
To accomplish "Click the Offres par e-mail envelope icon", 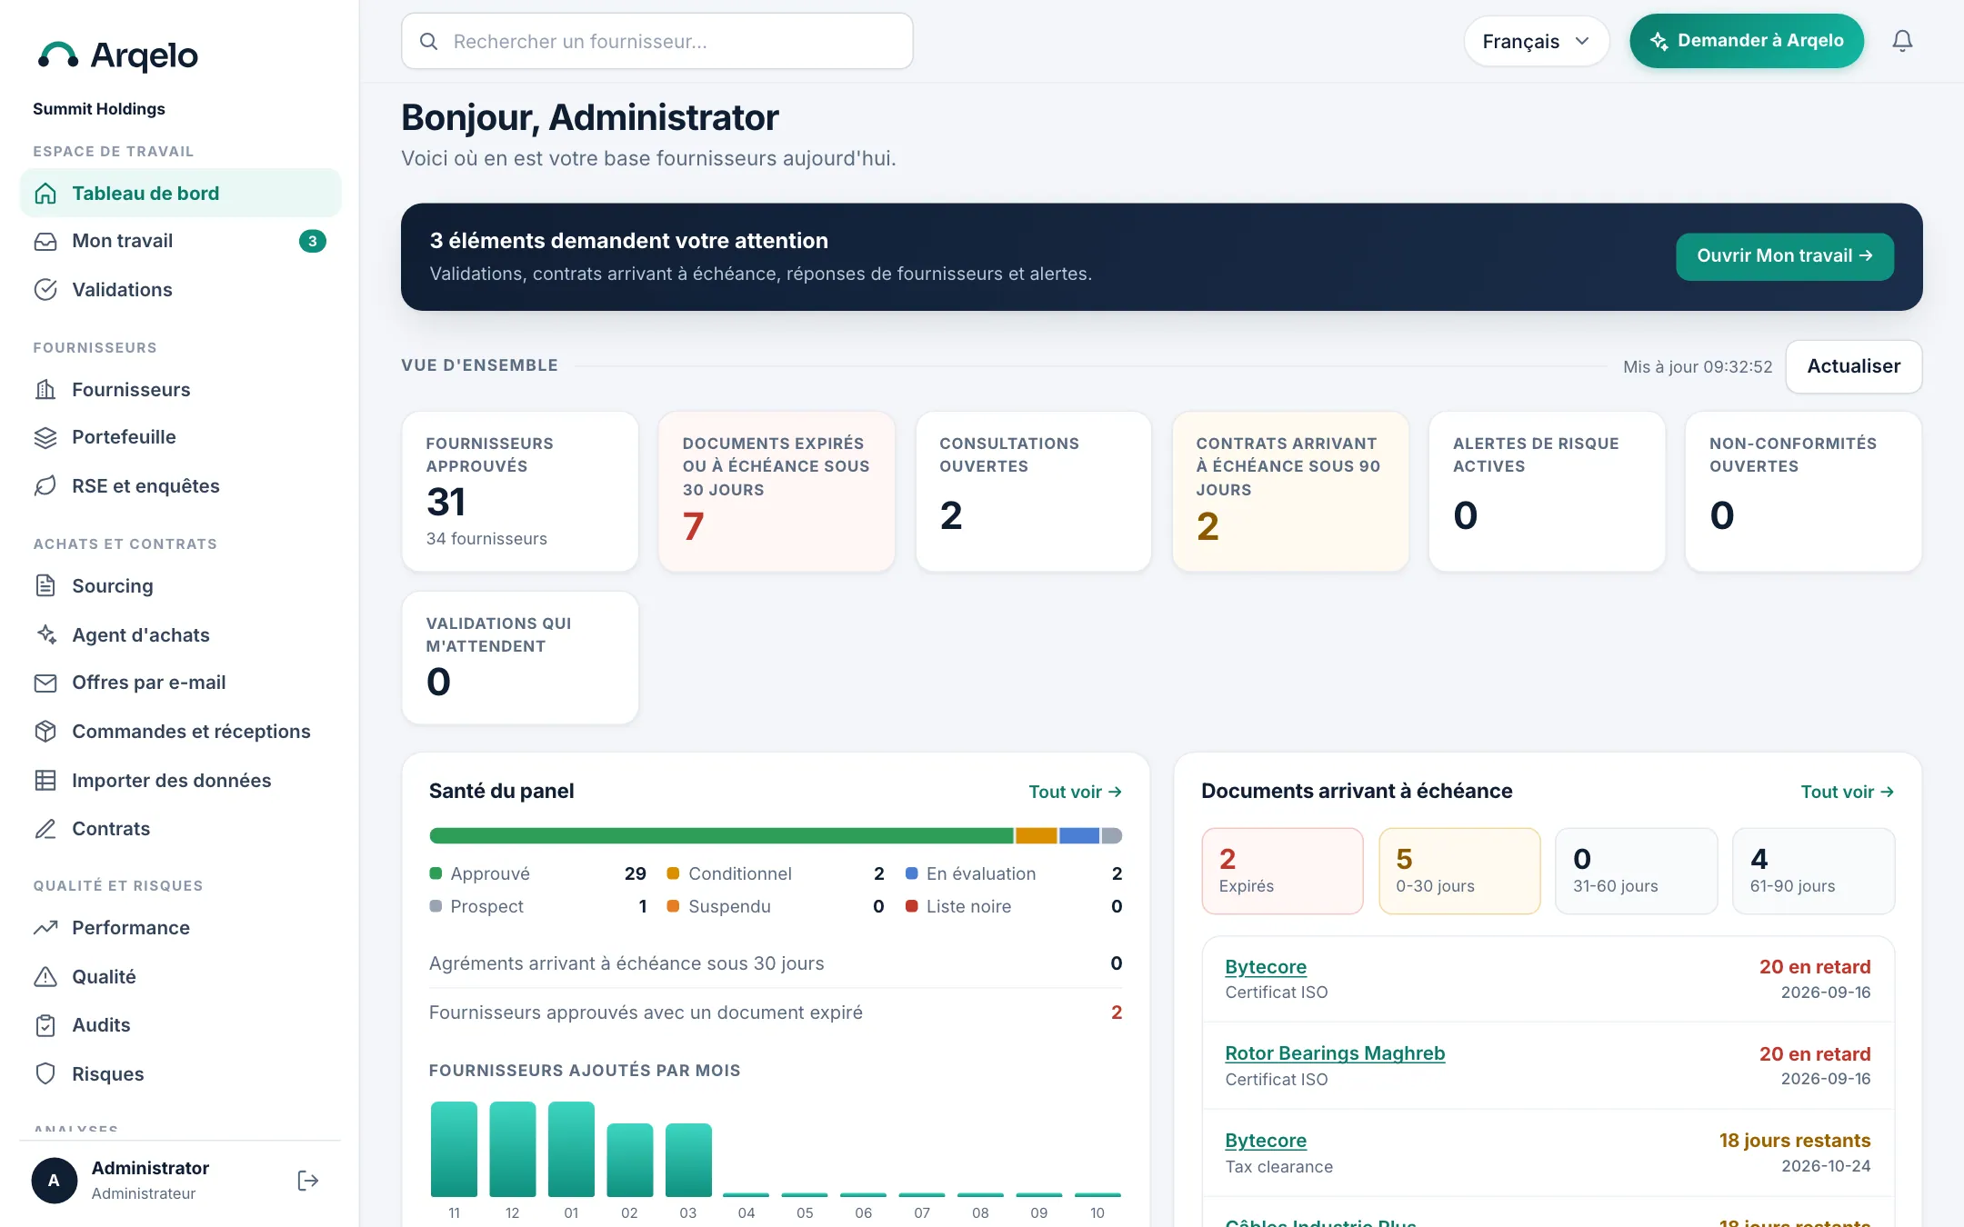I will pos(45,683).
